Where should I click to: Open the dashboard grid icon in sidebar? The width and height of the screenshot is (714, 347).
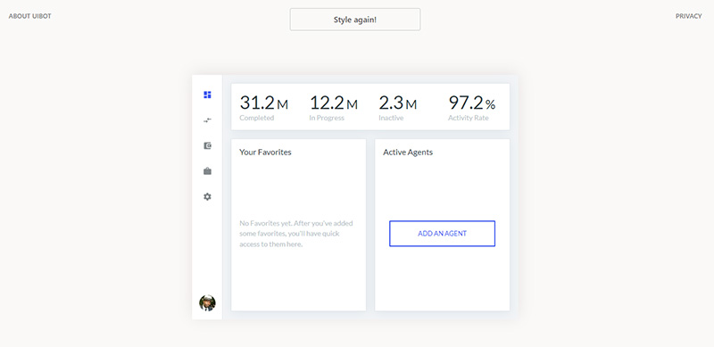207,95
